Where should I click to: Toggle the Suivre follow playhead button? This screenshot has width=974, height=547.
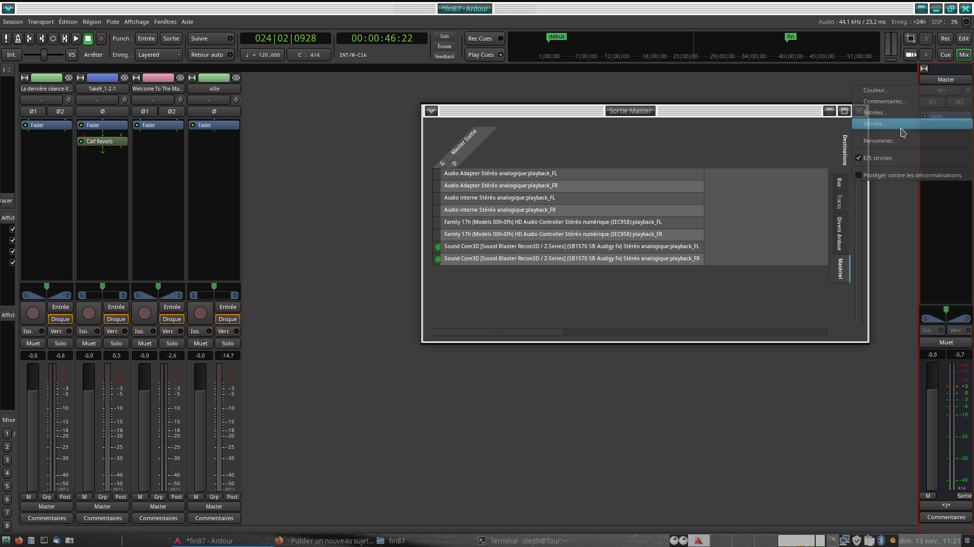pos(211,38)
